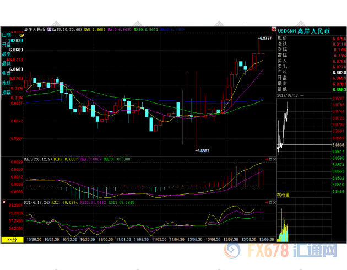Select the 15分 period tab
This screenshot has width=347, height=270.
(x=12, y=240)
